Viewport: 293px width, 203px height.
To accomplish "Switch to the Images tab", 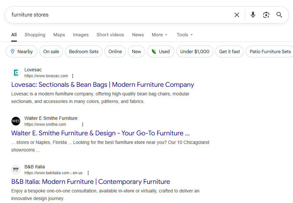I will [81, 35].
